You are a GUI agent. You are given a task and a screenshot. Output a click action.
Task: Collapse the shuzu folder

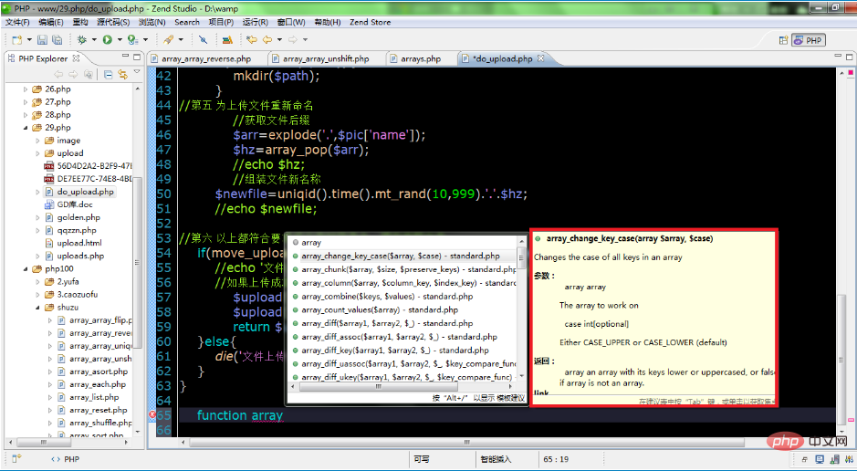(x=37, y=307)
